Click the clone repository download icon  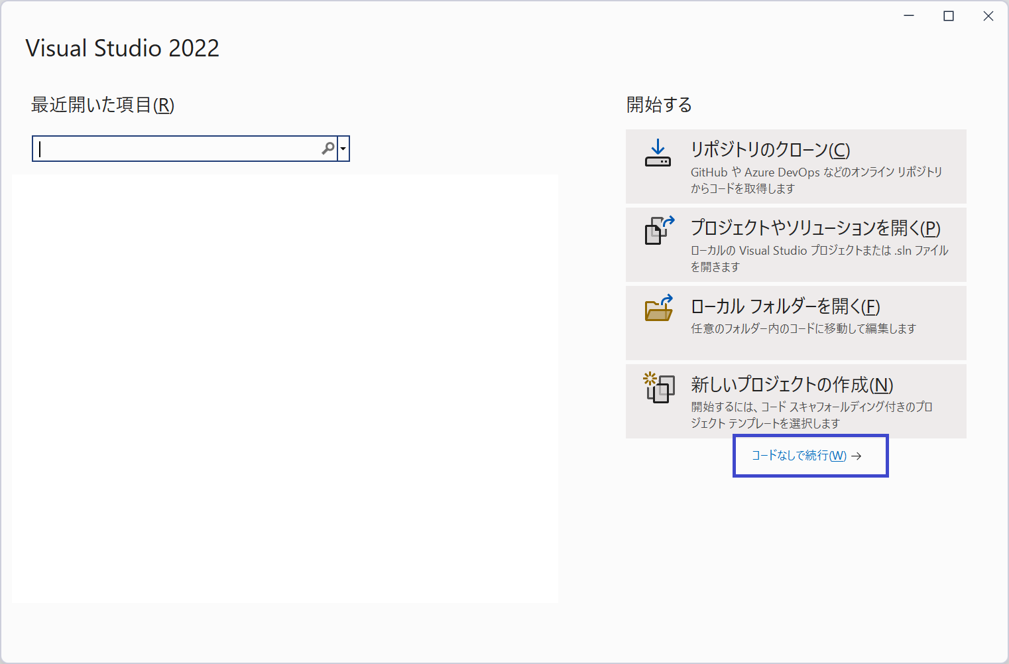[658, 153]
